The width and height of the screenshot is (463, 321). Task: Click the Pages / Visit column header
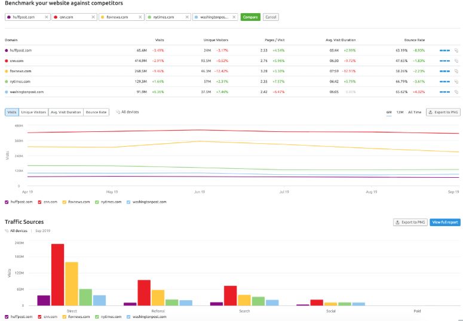coord(275,40)
